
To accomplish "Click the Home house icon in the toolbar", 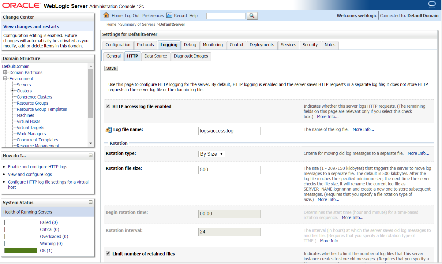I will [x=106, y=15].
